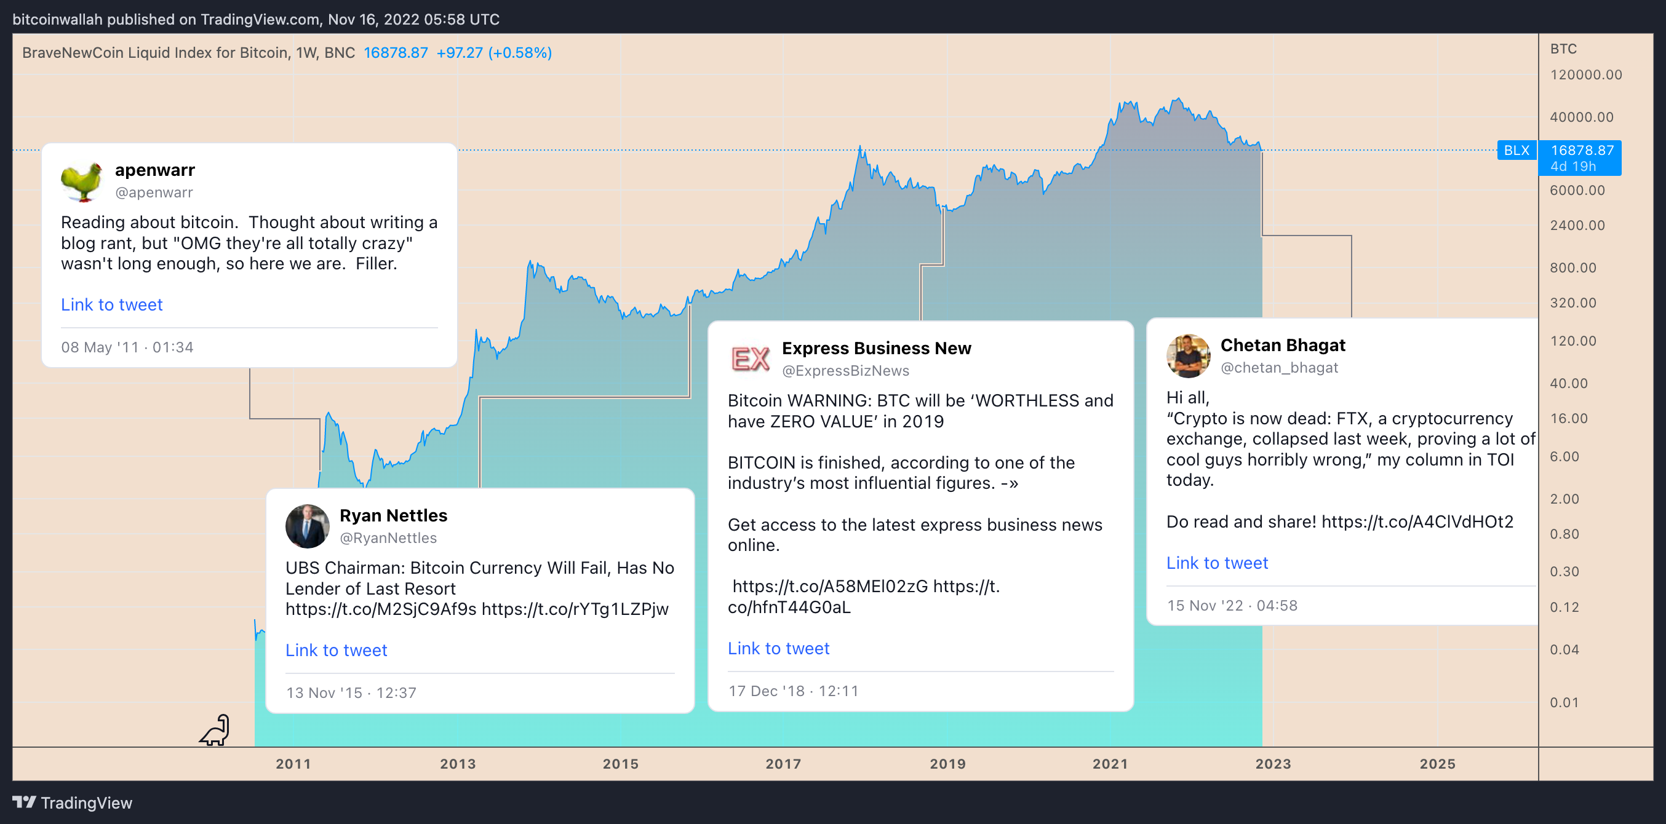Click the dinosaur icon on the chart

(215, 731)
